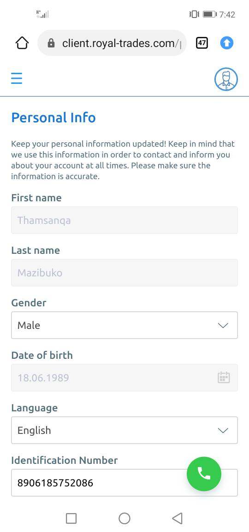Image resolution: width=249 pixels, height=532 pixels.
Task: Open Android recent apps square button
Action: coord(71,518)
